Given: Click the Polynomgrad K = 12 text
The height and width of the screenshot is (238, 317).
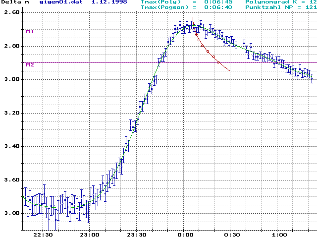Looking at the screenshot, I should coord(280,2).
